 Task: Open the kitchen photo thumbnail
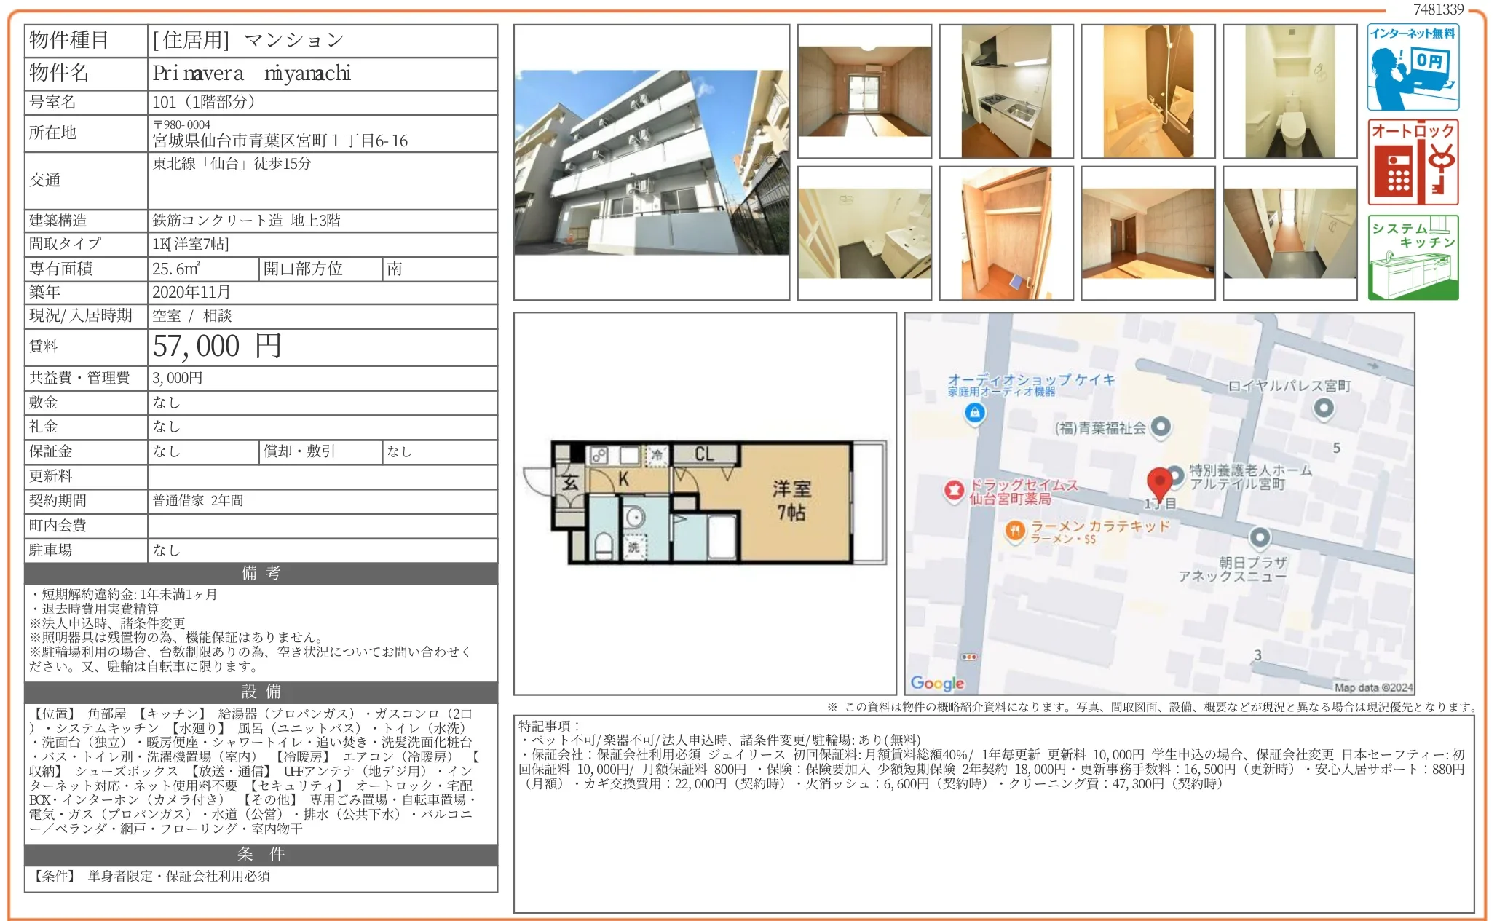[1006, 92]
